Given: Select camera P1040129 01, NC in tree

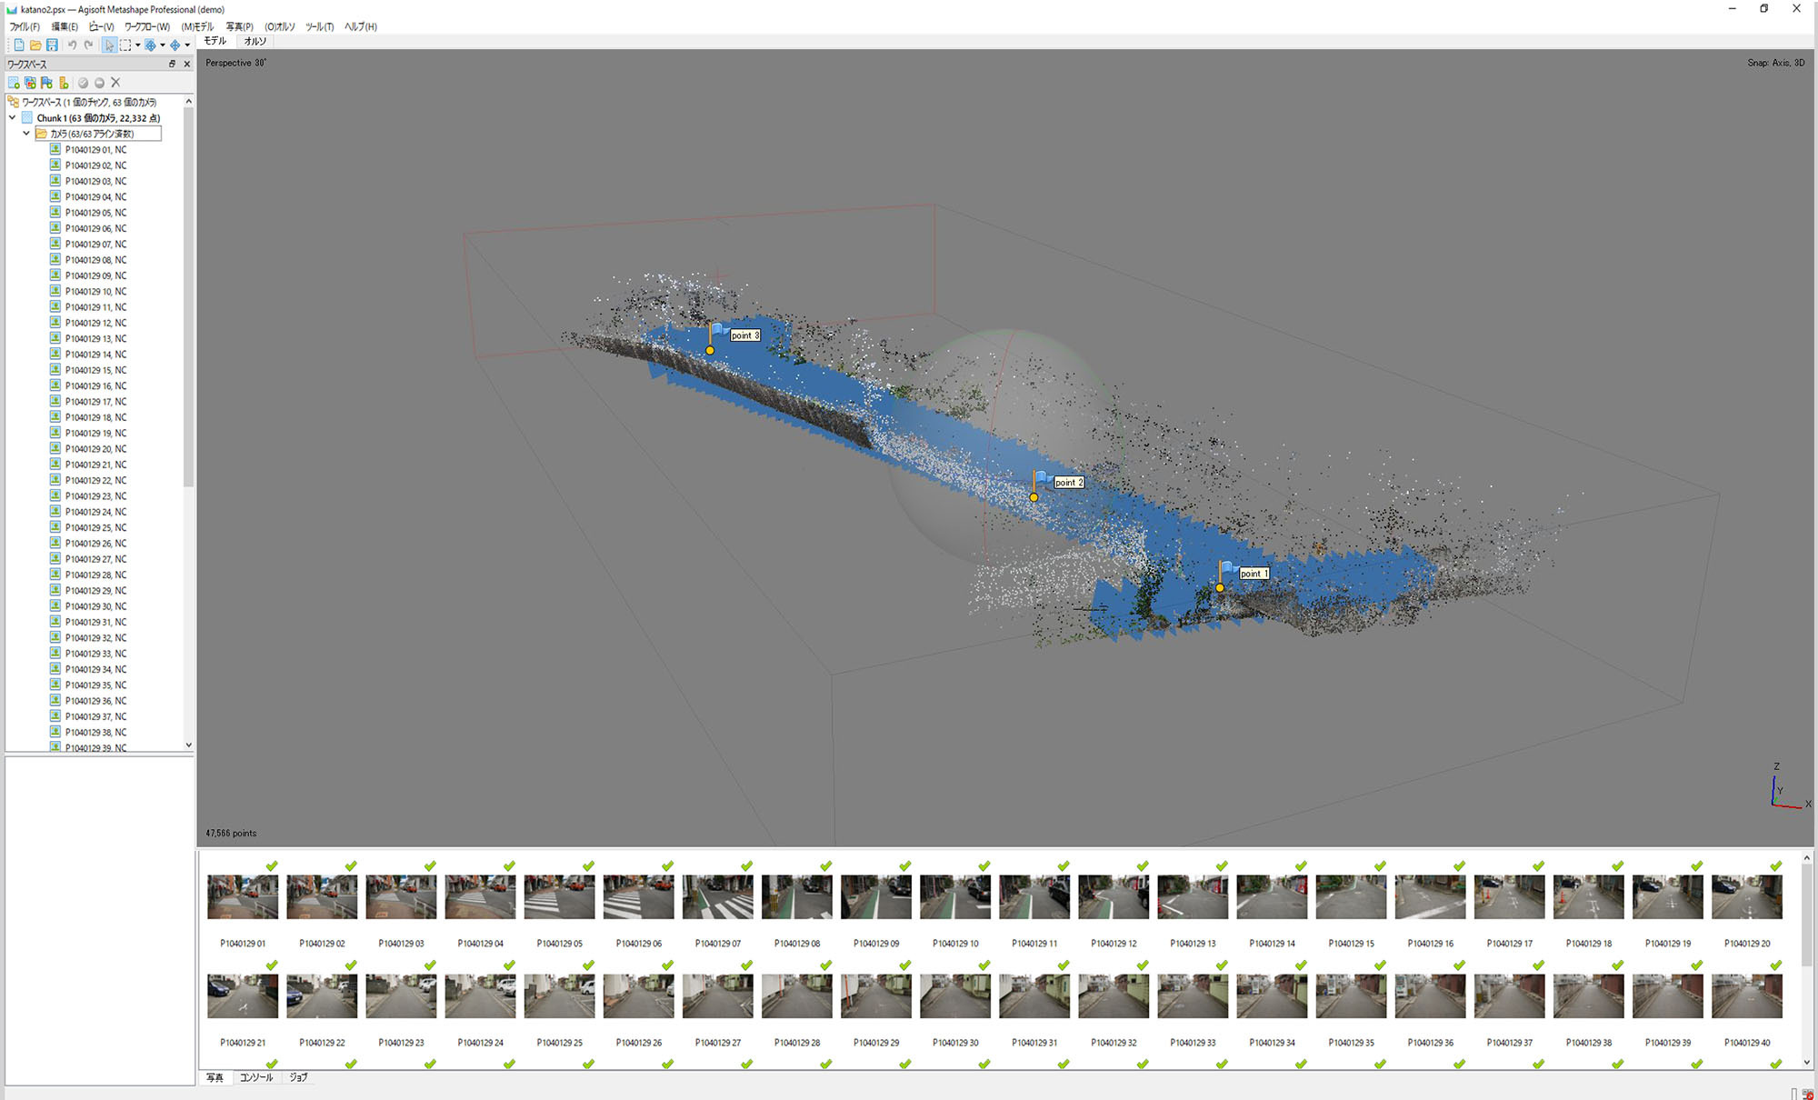Looking at the screenshot, I should (x=95, y=149).
